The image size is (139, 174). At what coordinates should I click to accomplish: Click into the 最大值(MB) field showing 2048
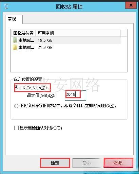75,95
